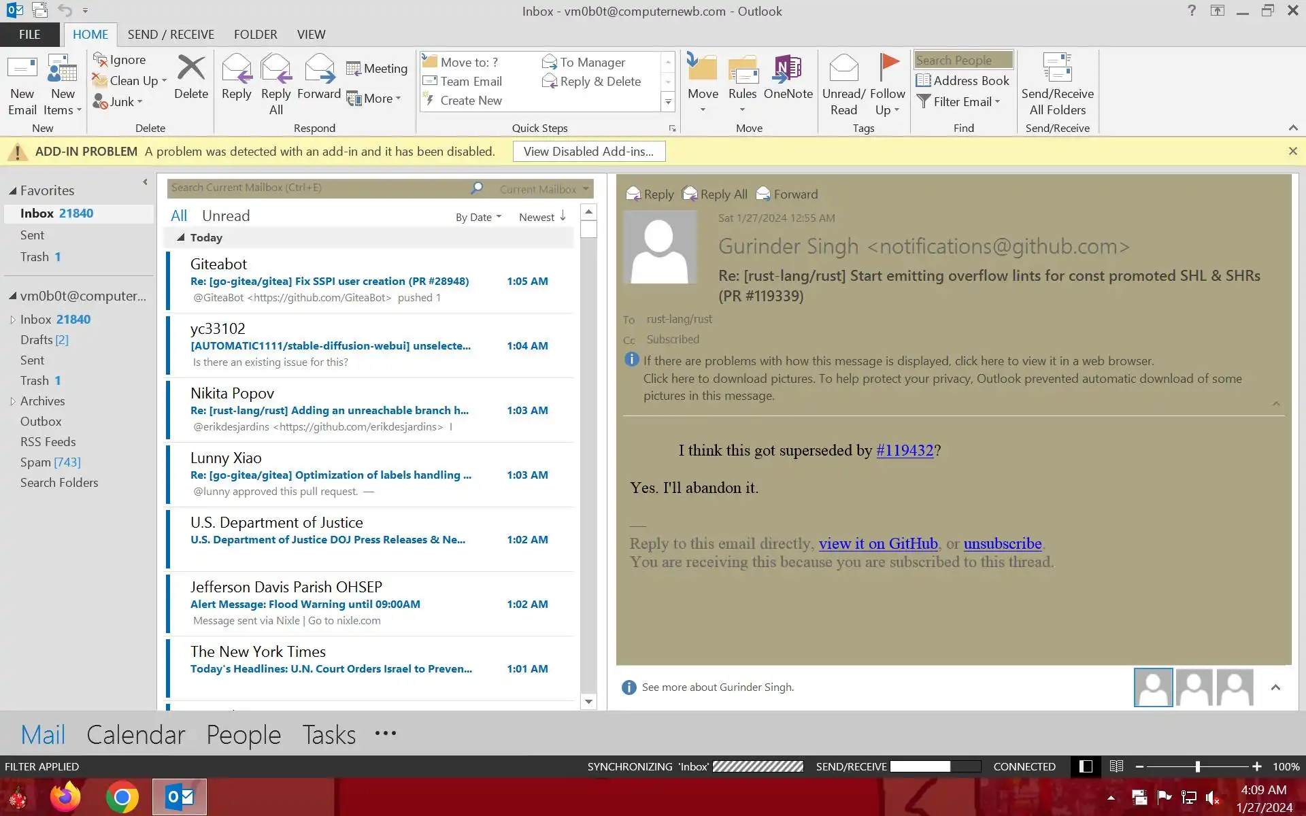The image size is (1306, 816).
Task: Click Unread/Read envelope icon
Action: [x=843, y=68]
